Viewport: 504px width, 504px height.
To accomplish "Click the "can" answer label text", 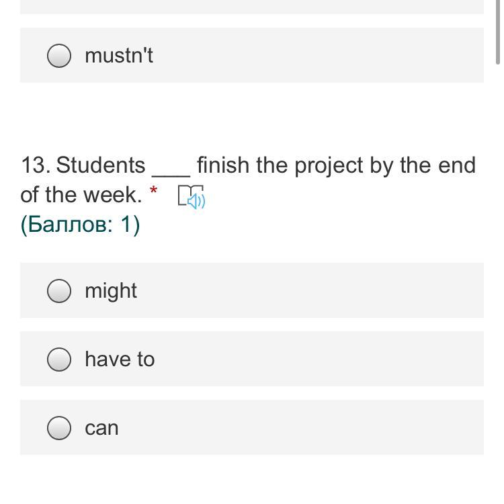I will [x=101, y=428].
